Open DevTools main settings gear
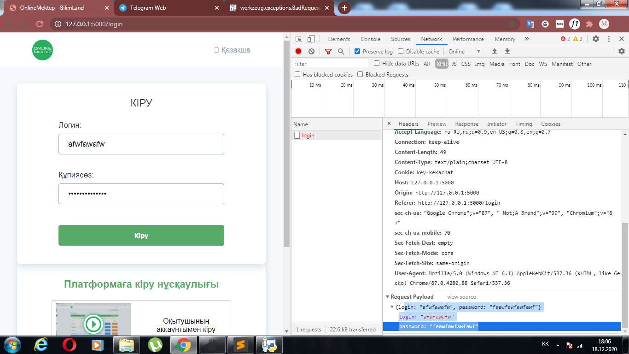The height and width of the screenshot is (354, 629). pyautogui.click(x=596, y=39)
